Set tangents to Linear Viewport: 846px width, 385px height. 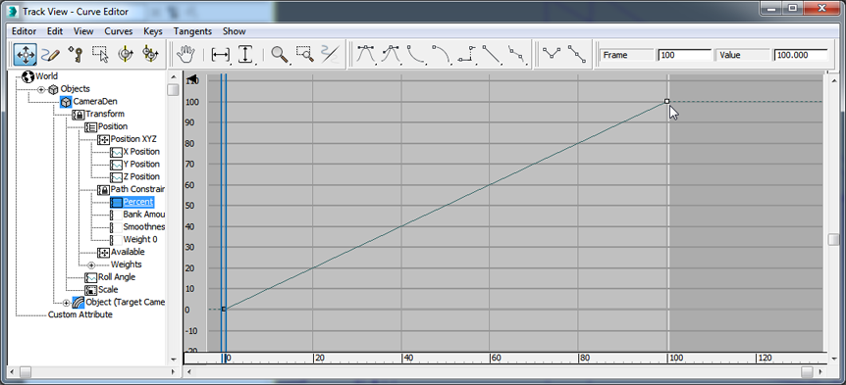(492, 55)
